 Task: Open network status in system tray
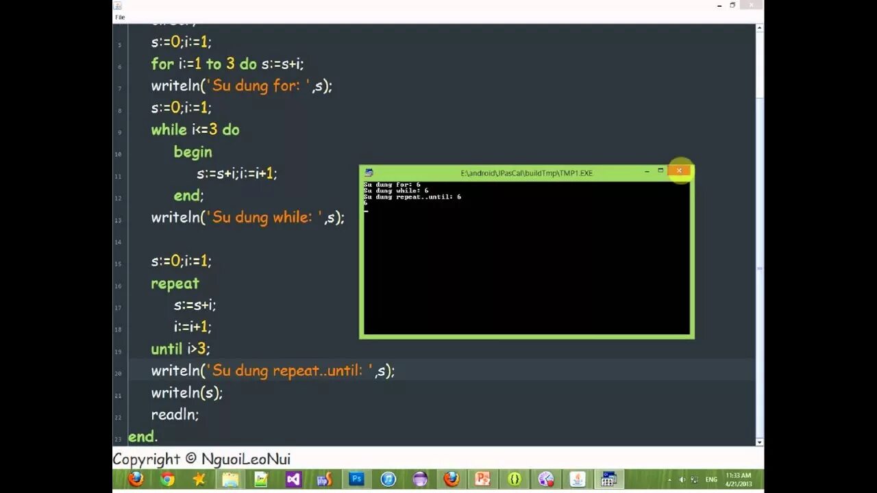695,479
